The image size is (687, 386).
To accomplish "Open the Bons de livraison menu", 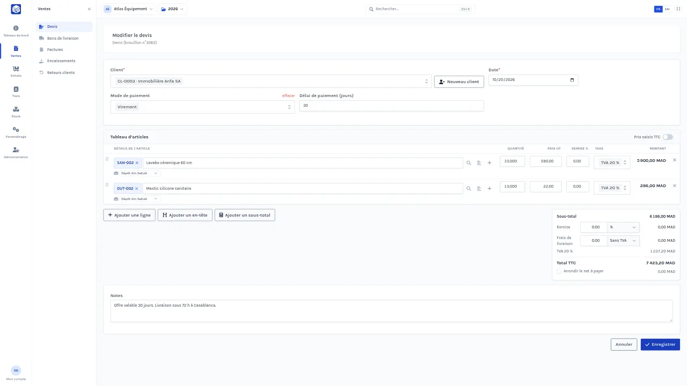I will [64, 38].
